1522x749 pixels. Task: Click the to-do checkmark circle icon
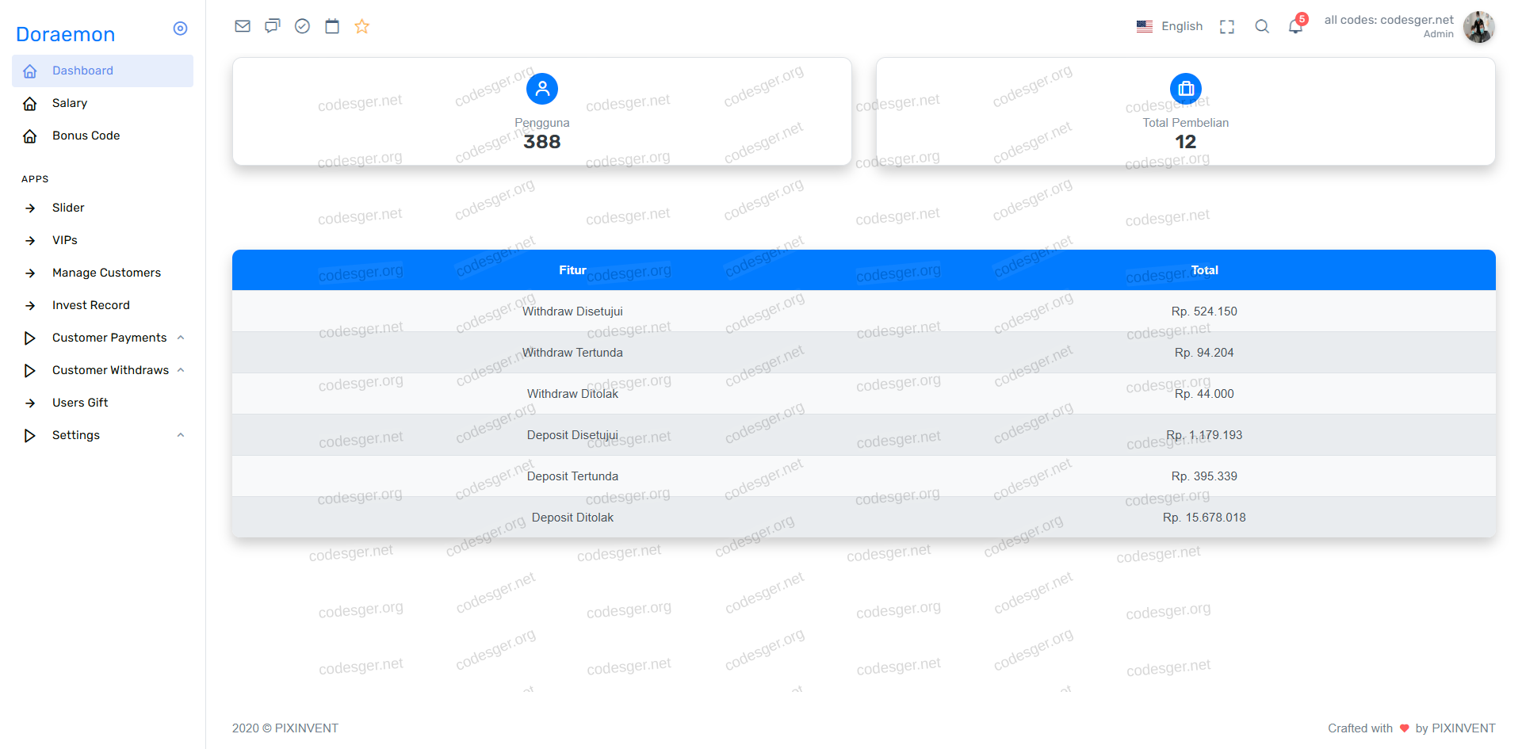302,26
